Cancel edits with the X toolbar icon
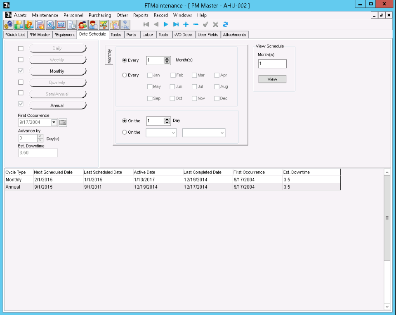Image resolution: width=396 pixels, height=315 pixels. pyautogui.click(x=215, y=24)
